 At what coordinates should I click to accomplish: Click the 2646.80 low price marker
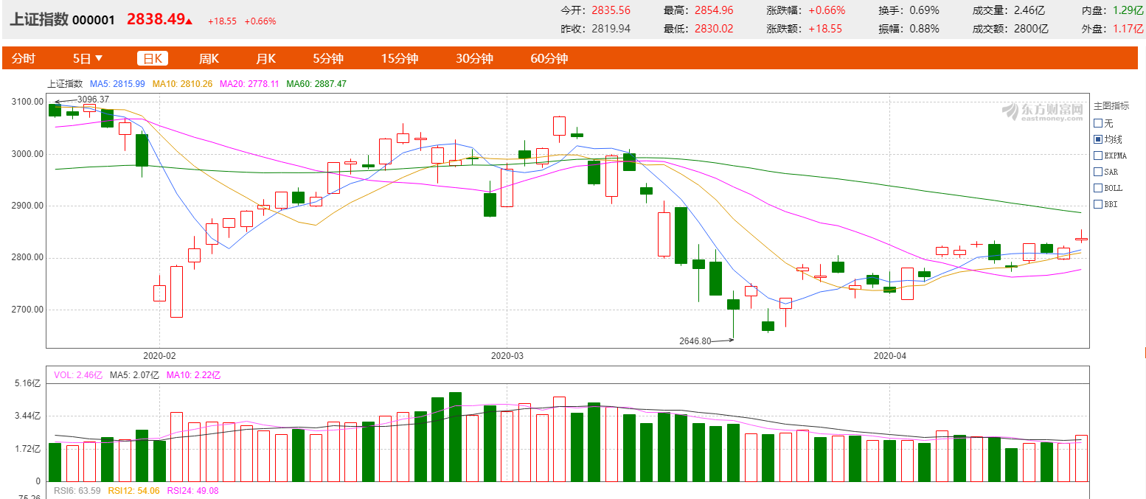click(695, 341)
